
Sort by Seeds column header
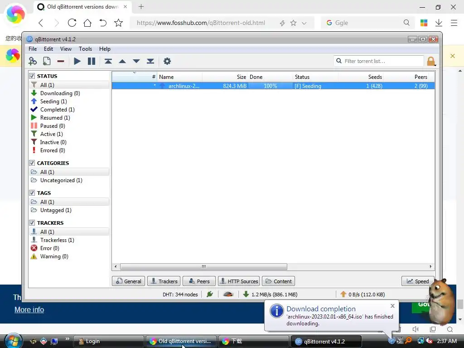click(x=361, y=77)
